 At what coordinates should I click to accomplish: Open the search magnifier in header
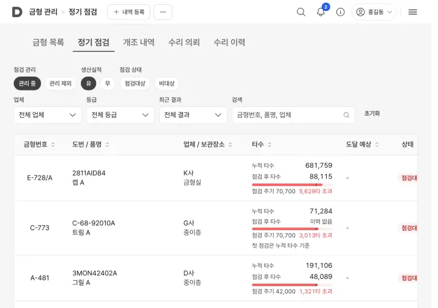point(301,12)
